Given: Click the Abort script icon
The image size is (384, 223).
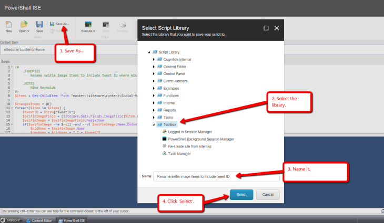Looking at the screenshot, I should 106,25.
